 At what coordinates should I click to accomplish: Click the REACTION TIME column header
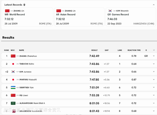[x=134, y=50]
